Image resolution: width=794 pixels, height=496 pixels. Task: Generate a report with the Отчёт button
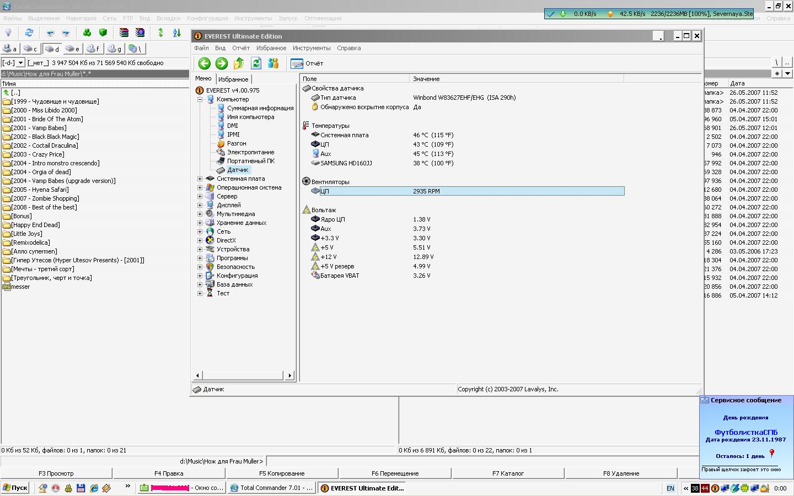point(307,63)
